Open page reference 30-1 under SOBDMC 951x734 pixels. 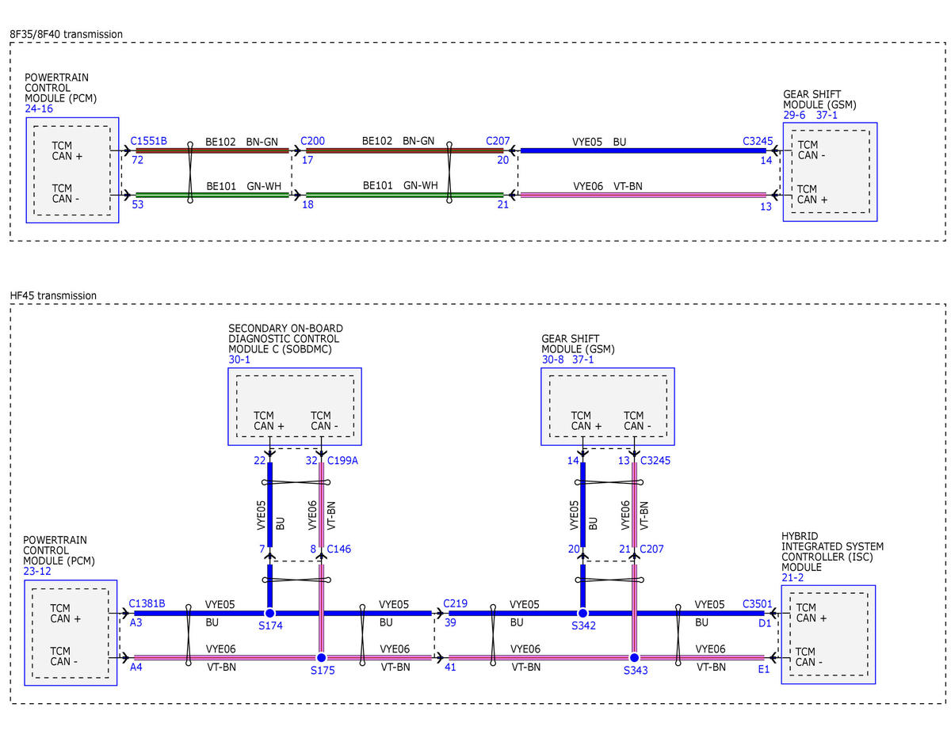tap(239, 359)
